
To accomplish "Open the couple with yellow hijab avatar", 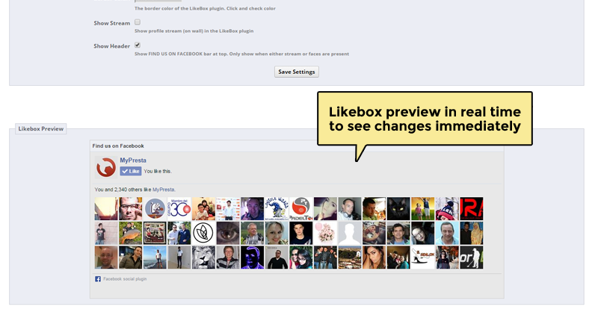I will [x=472, y=233].
